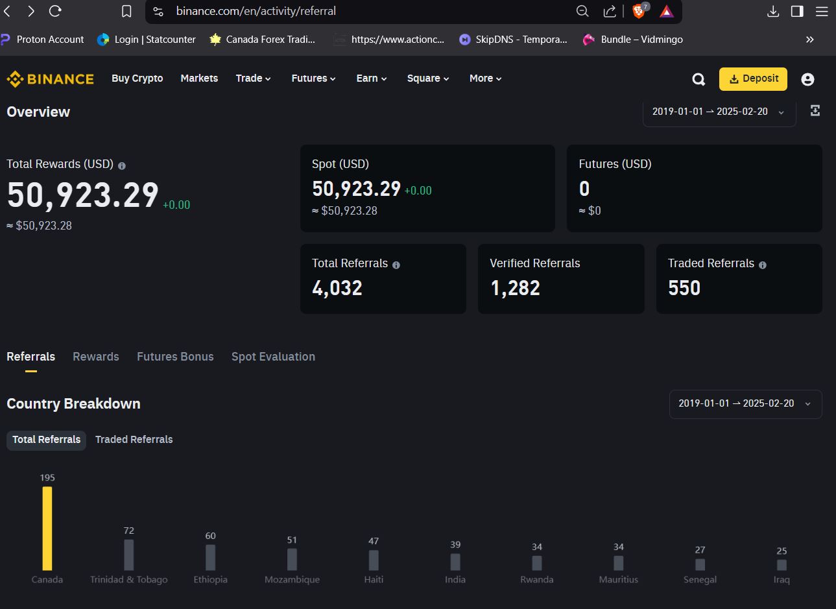Viewport: 836px width, 609px height.
Task: Expand the Futures navigation dropdown
Action: pyautogui.click(x=313, y=78)
